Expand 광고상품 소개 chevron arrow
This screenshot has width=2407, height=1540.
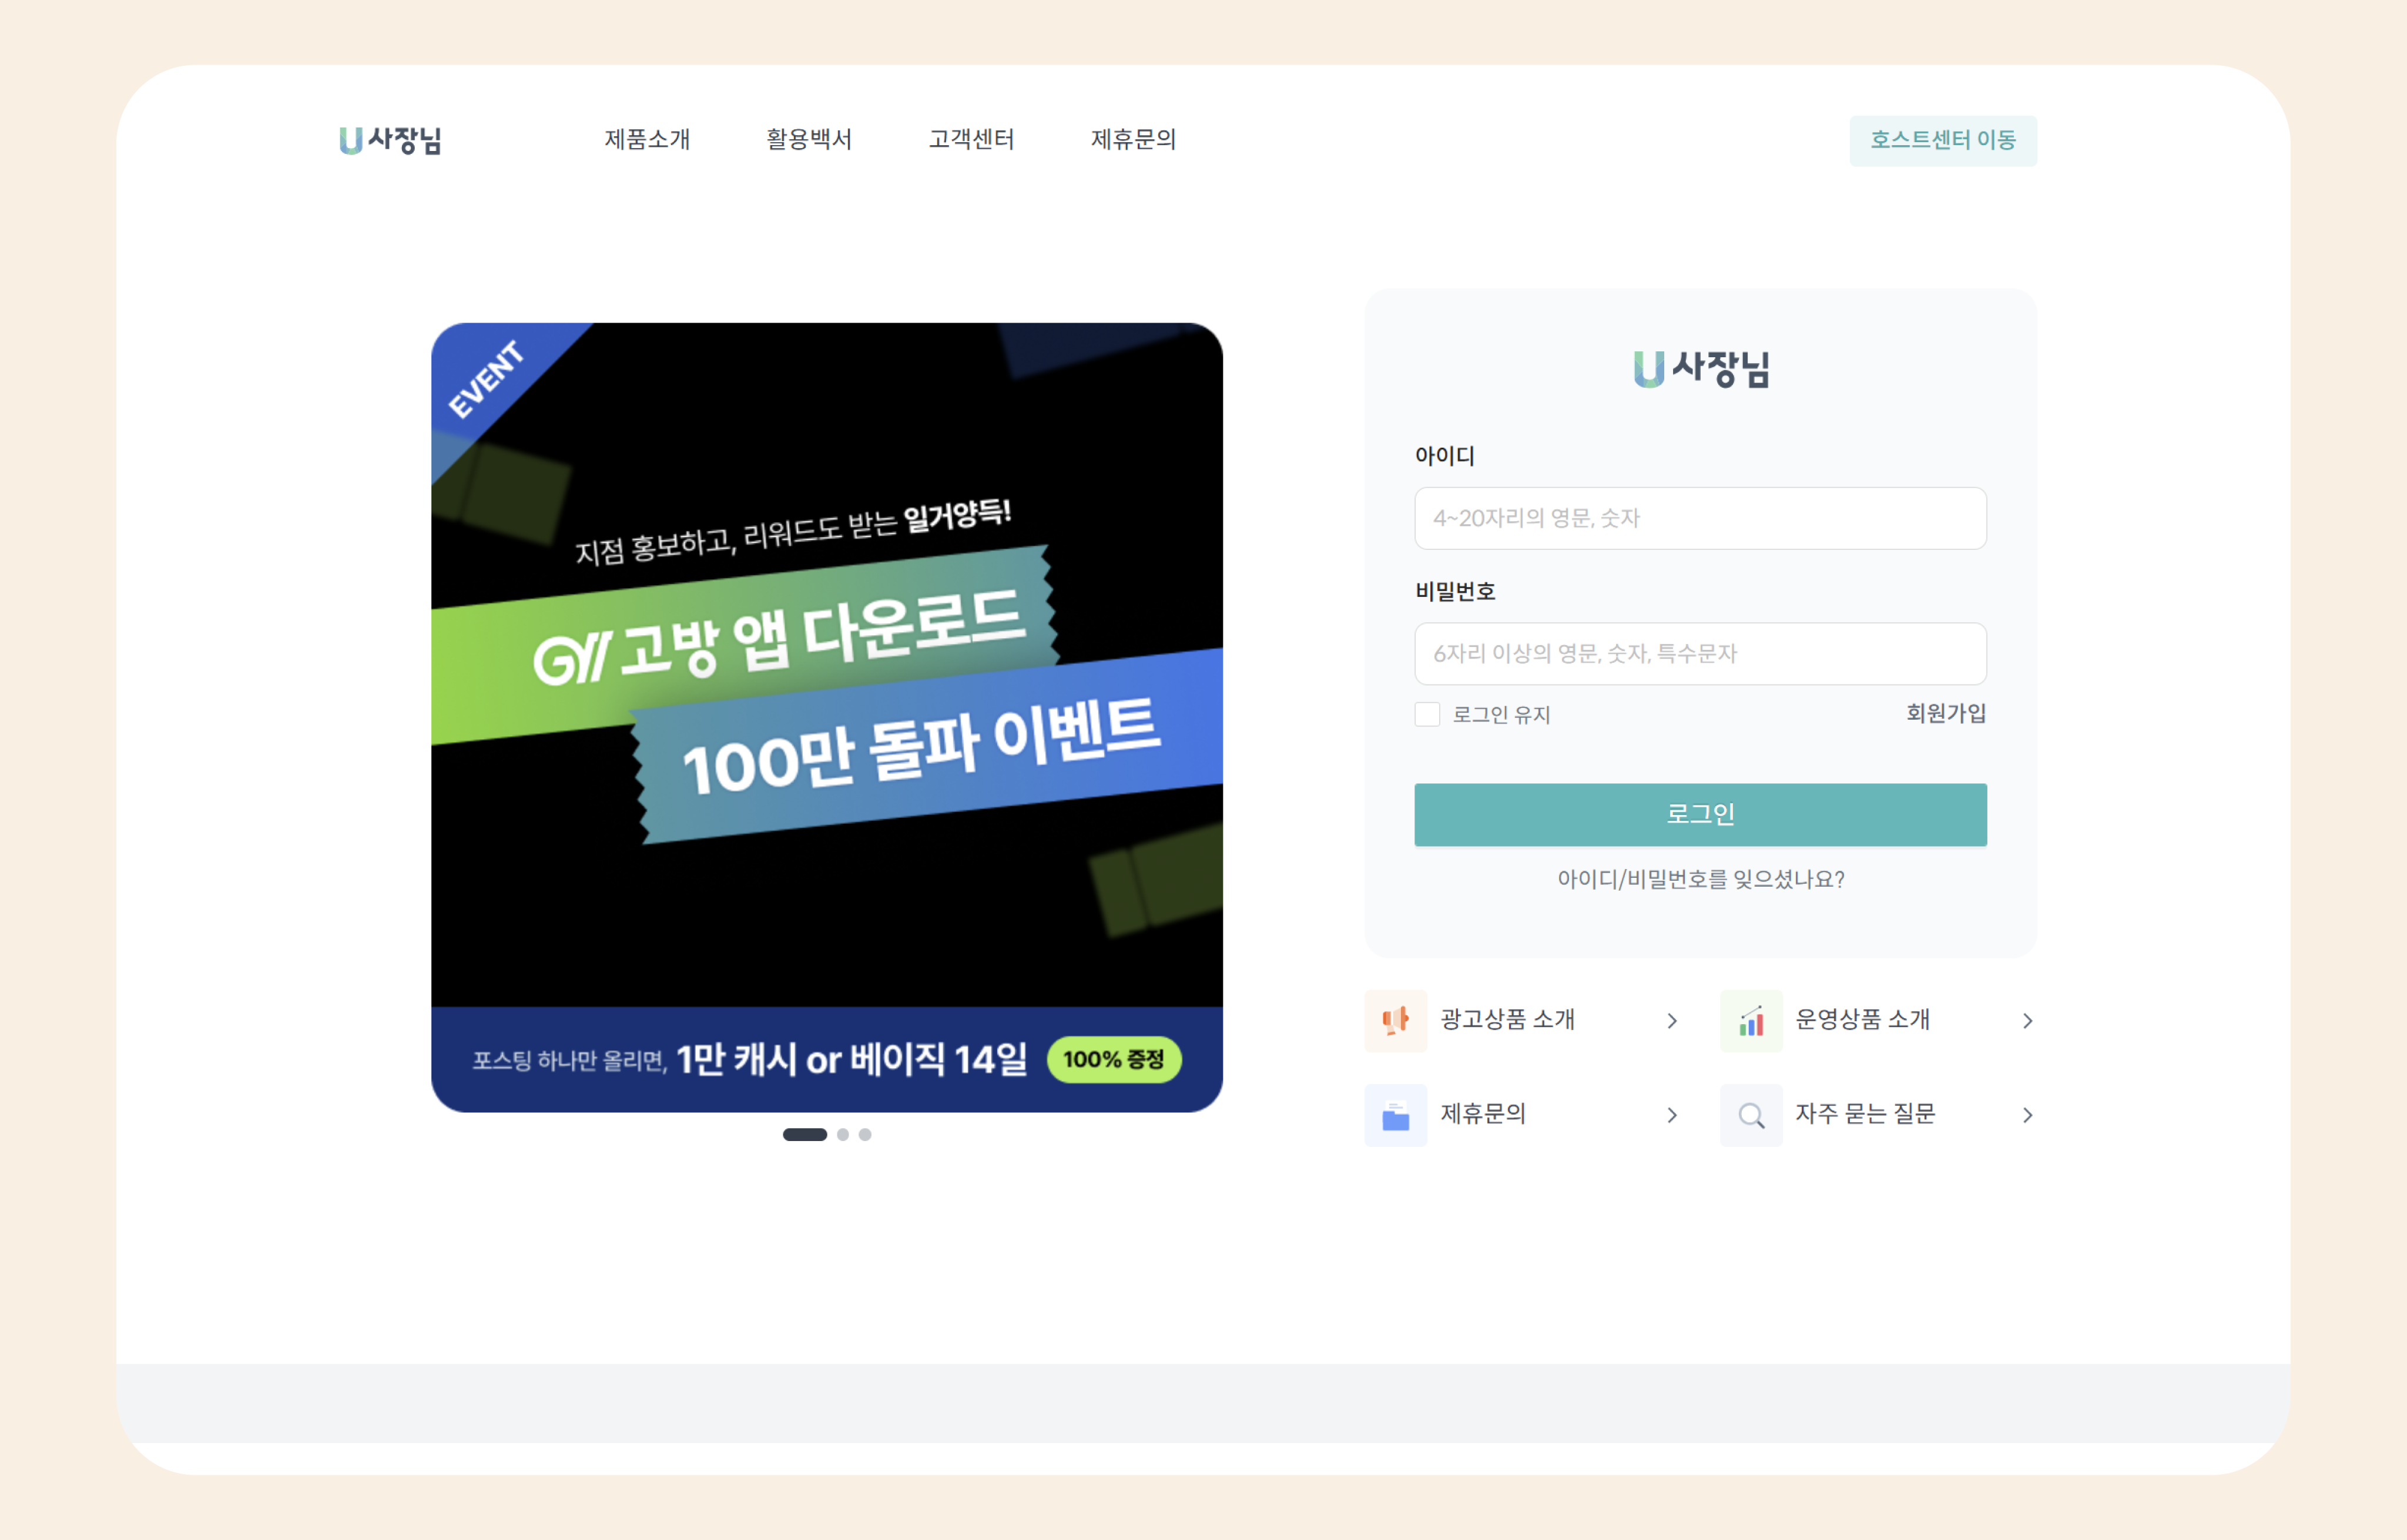tap(1672, 1020)
